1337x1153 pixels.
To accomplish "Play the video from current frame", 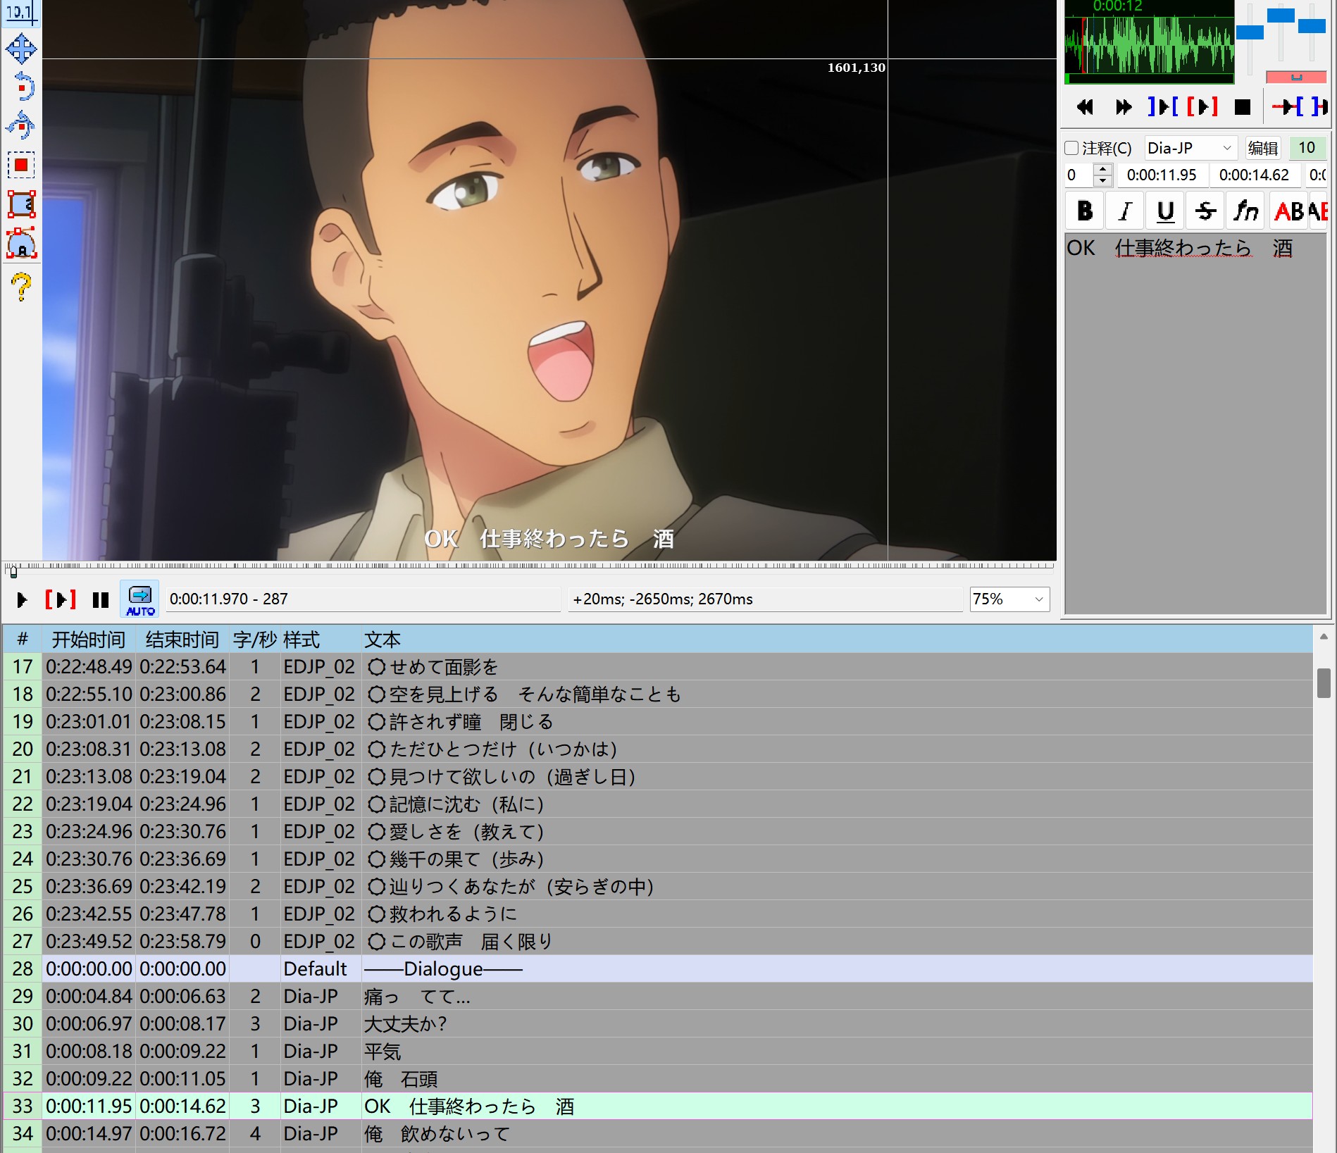I will [21, 599].
